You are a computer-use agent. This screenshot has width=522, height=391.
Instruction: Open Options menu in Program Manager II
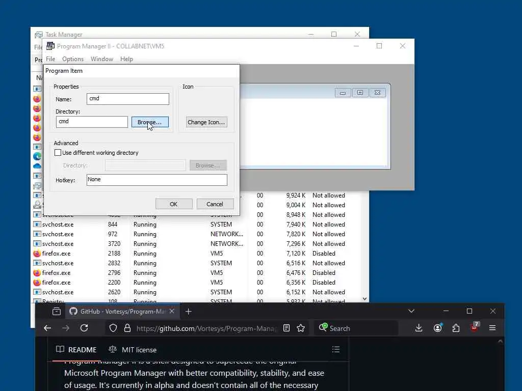pos(73,59)
